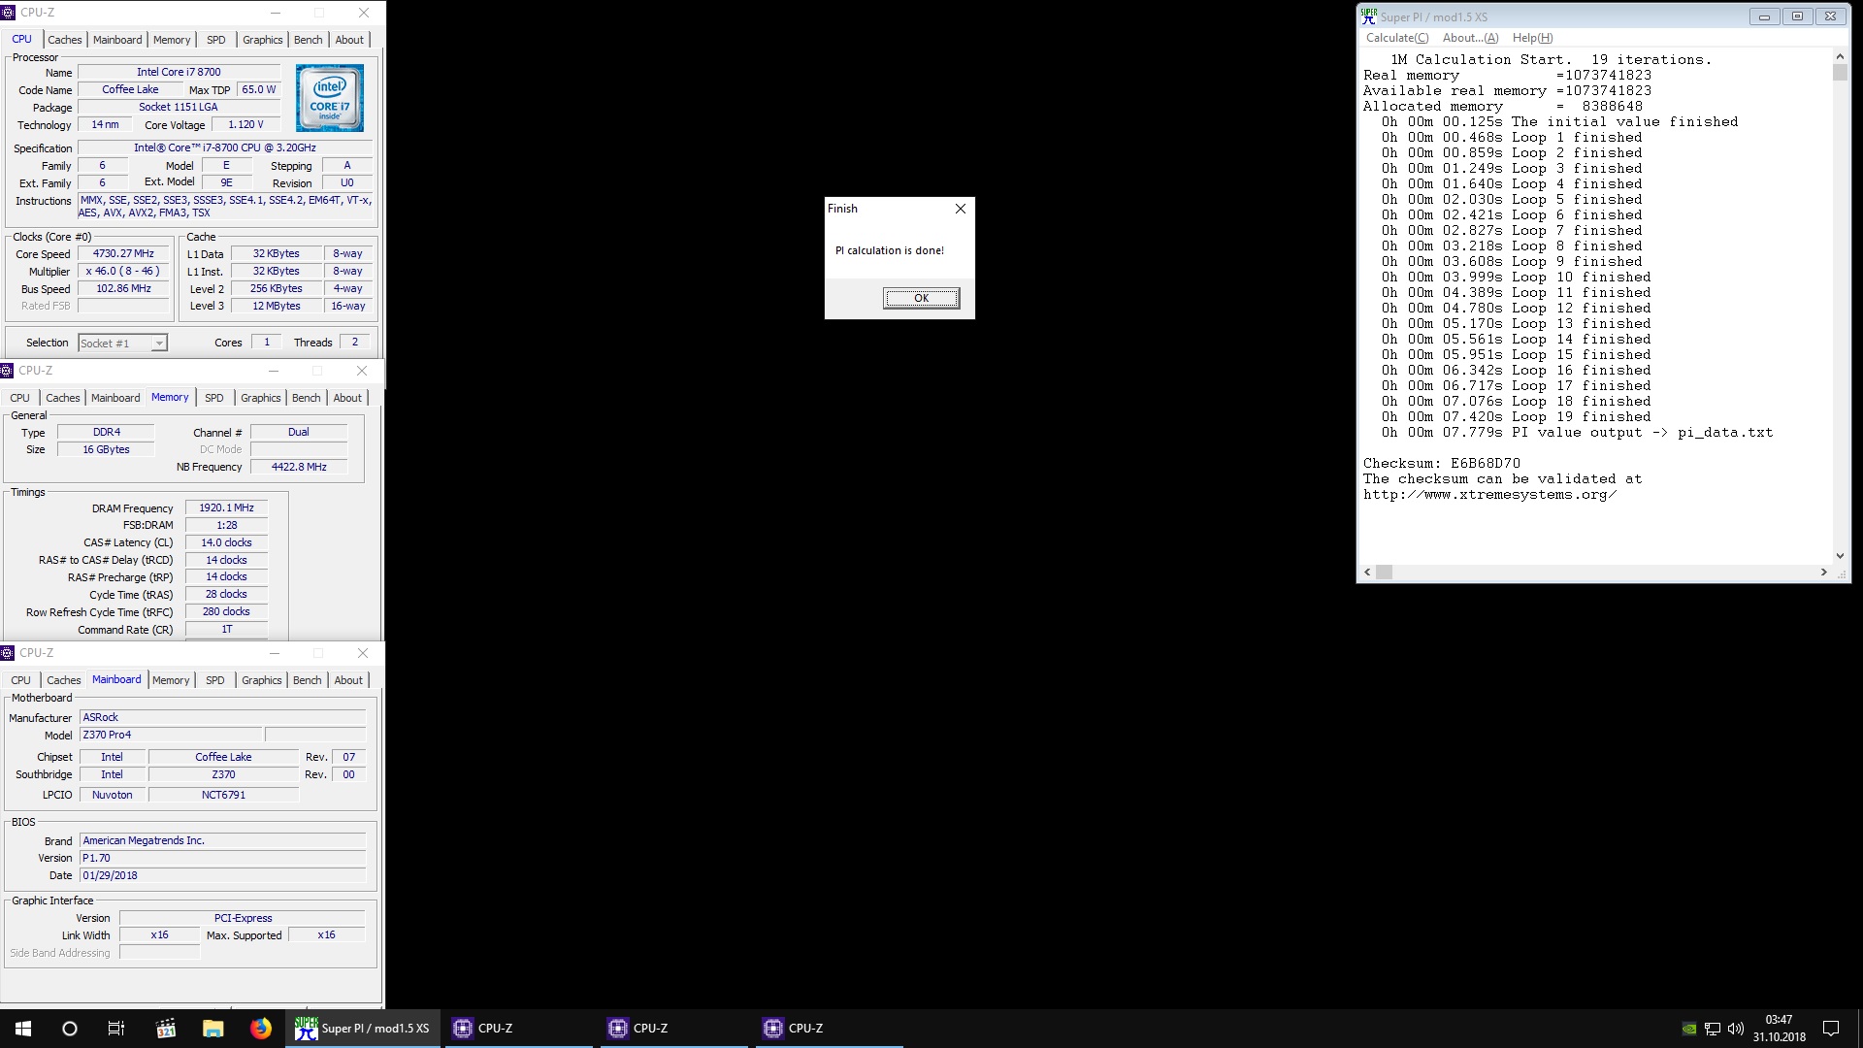Open Cortana search circle on taskbar
Screen dimensions: 1863x1048
click(x=70, y=1029)
